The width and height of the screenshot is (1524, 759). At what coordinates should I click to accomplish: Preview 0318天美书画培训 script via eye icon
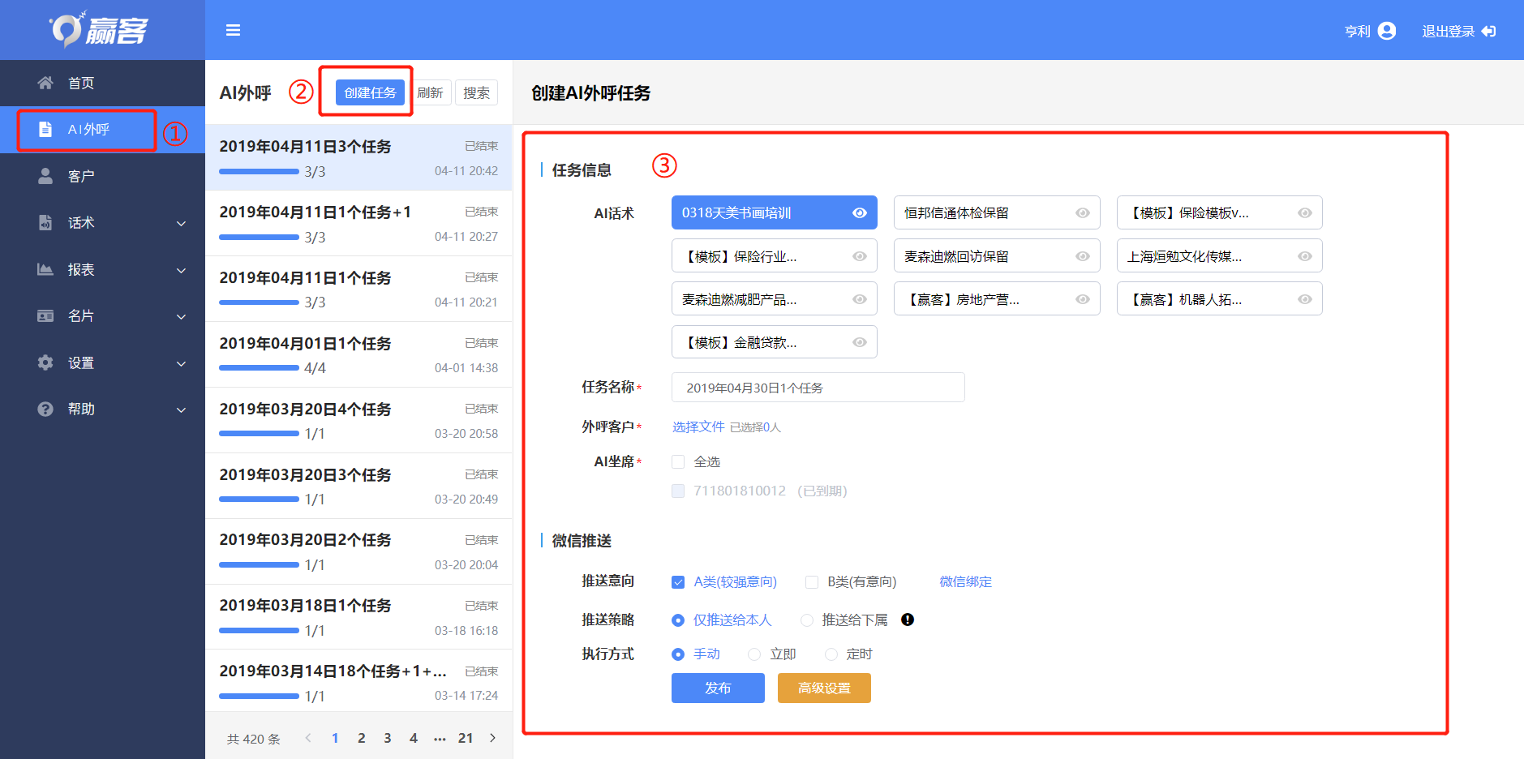[860, 212]
